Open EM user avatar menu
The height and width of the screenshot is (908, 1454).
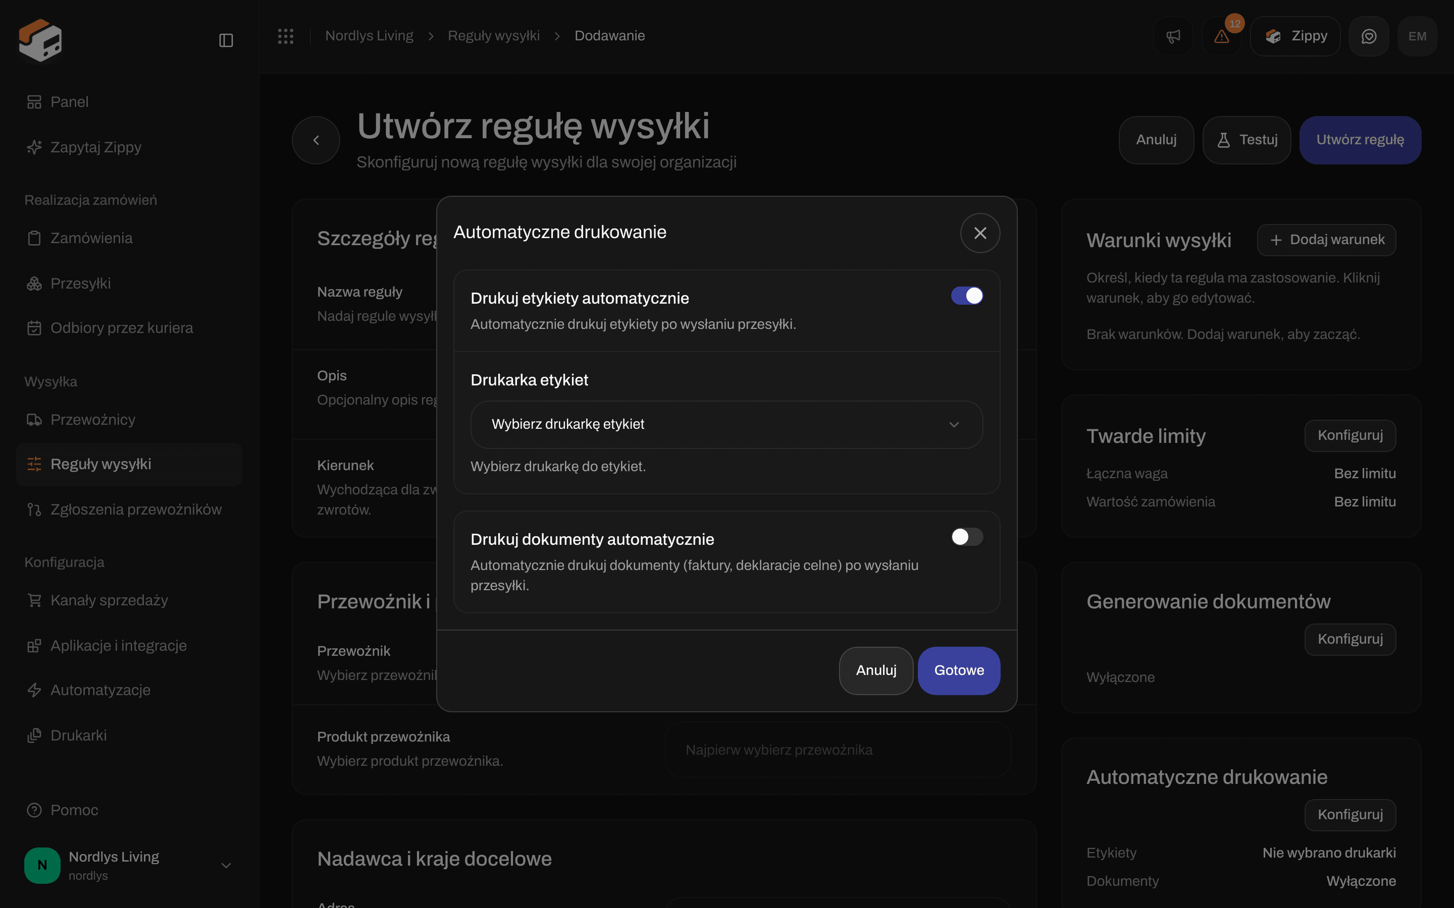pos(1417,36)
